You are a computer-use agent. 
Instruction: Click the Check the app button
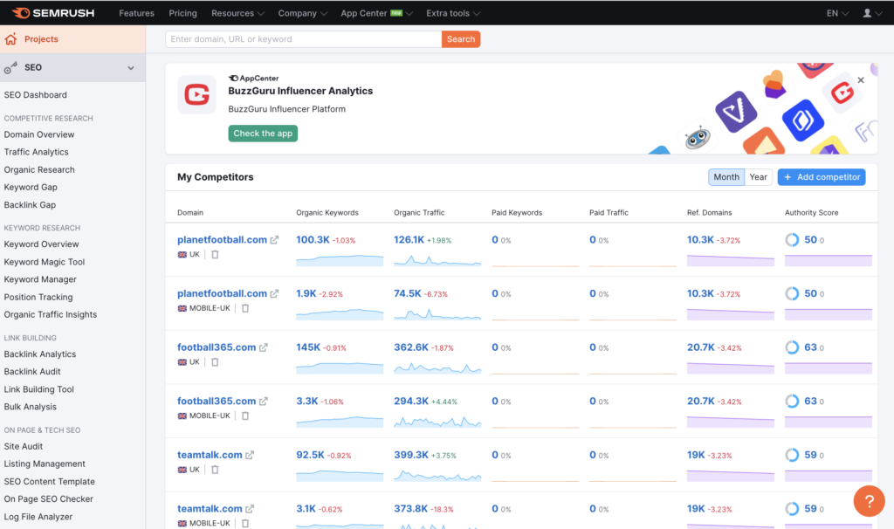pos(263,134)
